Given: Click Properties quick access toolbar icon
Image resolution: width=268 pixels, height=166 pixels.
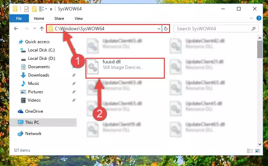Looking at the screenshot, I should (26, 9).
